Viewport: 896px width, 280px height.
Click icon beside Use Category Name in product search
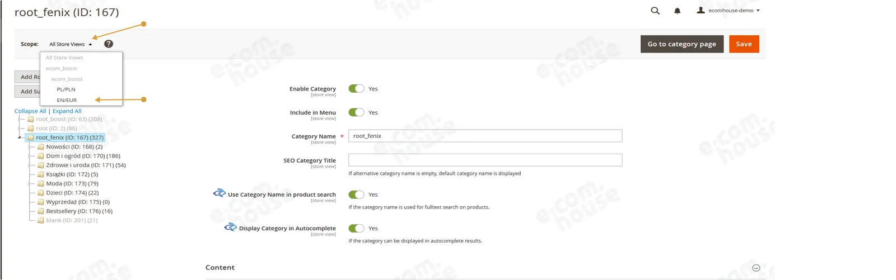tap(219, 193)
